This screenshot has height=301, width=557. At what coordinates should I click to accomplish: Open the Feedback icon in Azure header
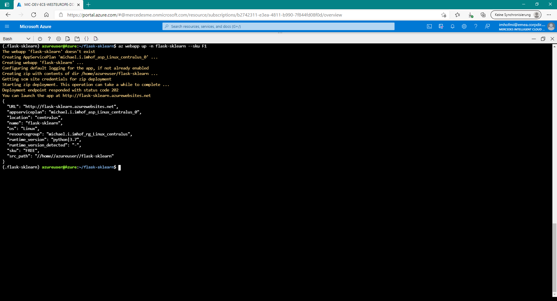pyautogui.click(x=487, y=26)
